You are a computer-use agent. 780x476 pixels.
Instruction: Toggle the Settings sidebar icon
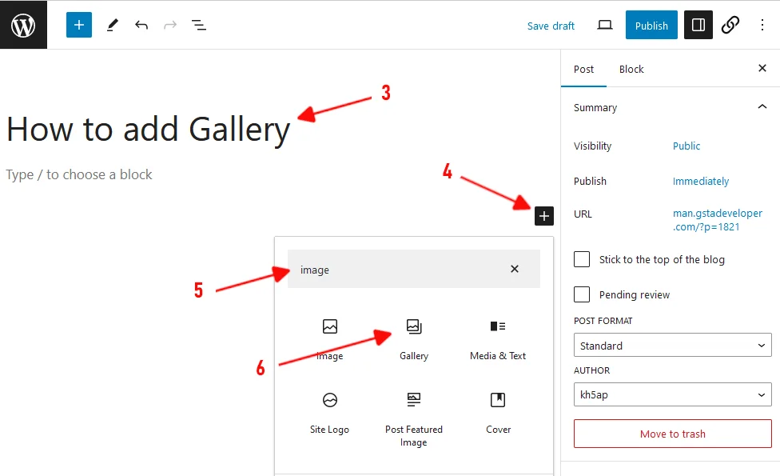coord(698,25)
